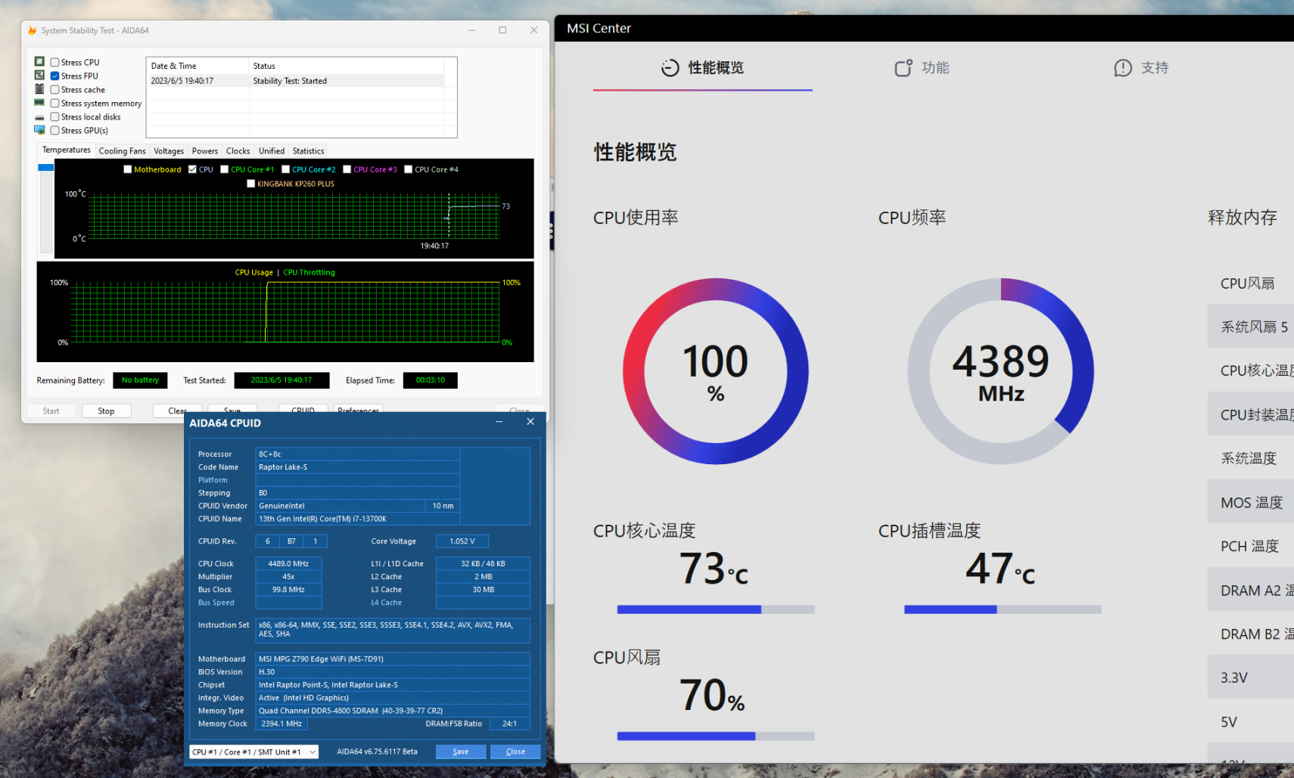
Task: Click the cache icon beside Stress cache
Action: 39,88
